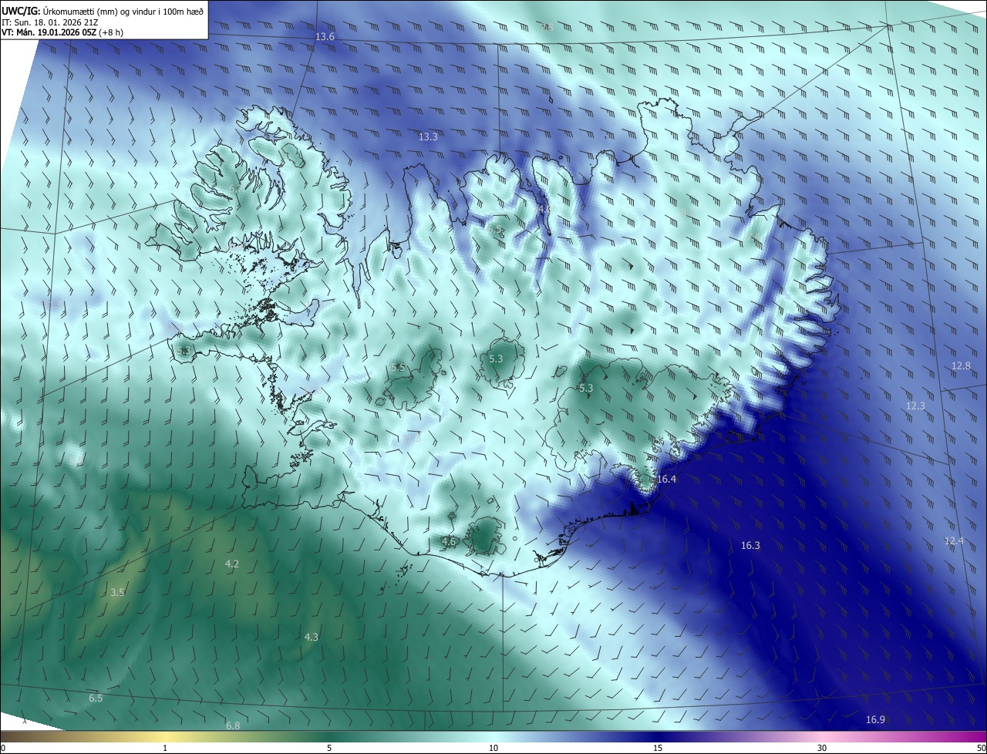Click the '(+8 h)' forecast offset text
987x754 pixels.
[109, 32]
